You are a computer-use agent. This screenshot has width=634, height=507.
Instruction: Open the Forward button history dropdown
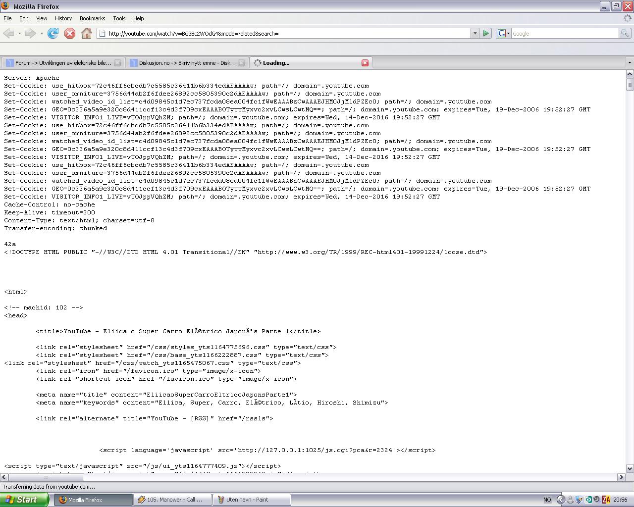click(x=42, y=33)
